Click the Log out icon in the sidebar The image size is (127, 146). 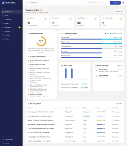tap(3, 143)
